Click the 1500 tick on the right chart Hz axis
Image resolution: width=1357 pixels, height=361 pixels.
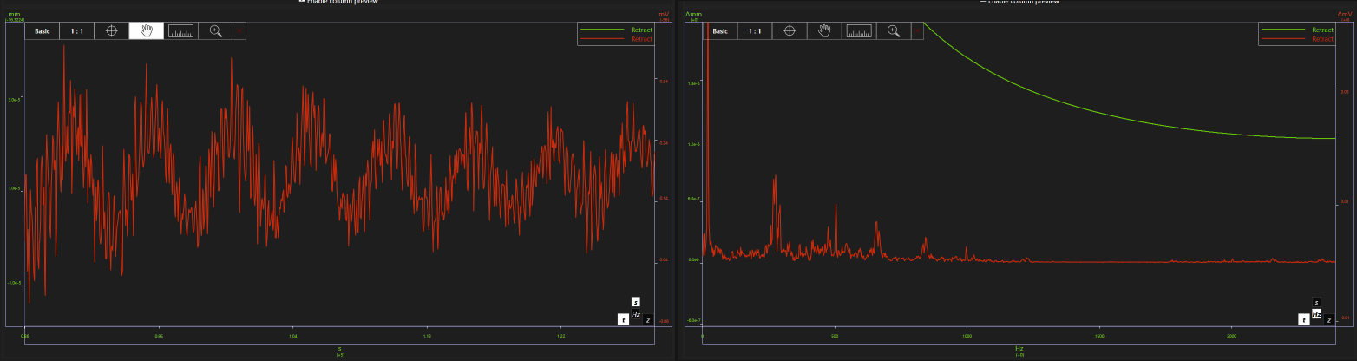pyautogui.click(x=1099, y=335)
